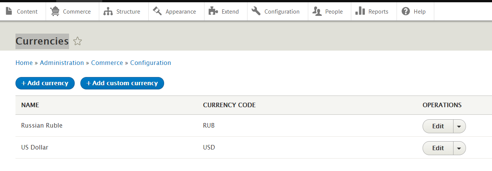
Task: Expand operations dropdown for Russian Ruble
Action: point(459,126)
